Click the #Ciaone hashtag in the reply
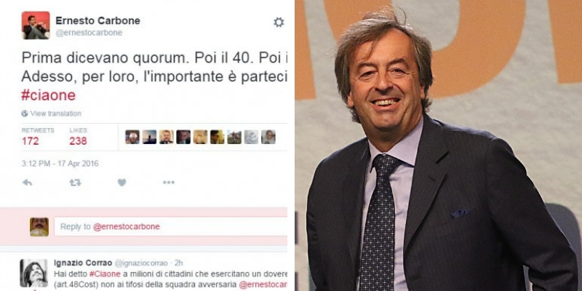This screenshot has width=582, height=291. click(x=105, y=274)
